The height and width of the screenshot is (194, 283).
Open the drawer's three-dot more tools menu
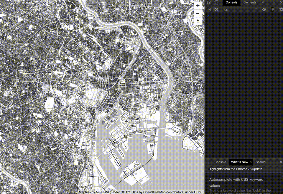pyautogui.click(x=209, y=162)
